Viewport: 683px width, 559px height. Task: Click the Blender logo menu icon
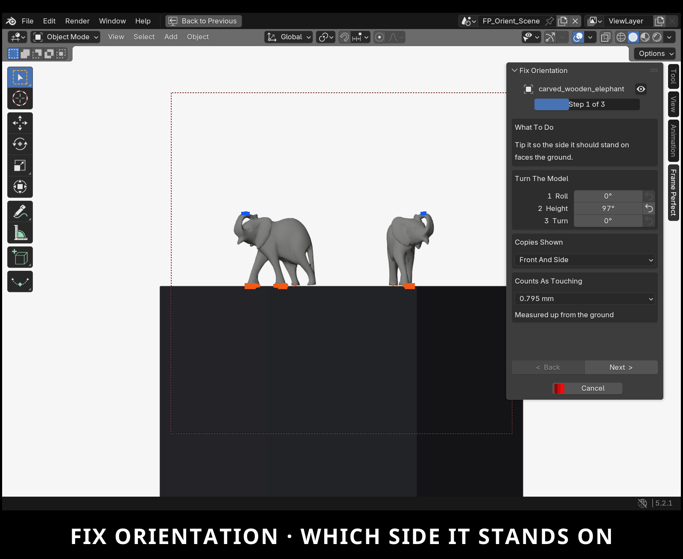12,21
